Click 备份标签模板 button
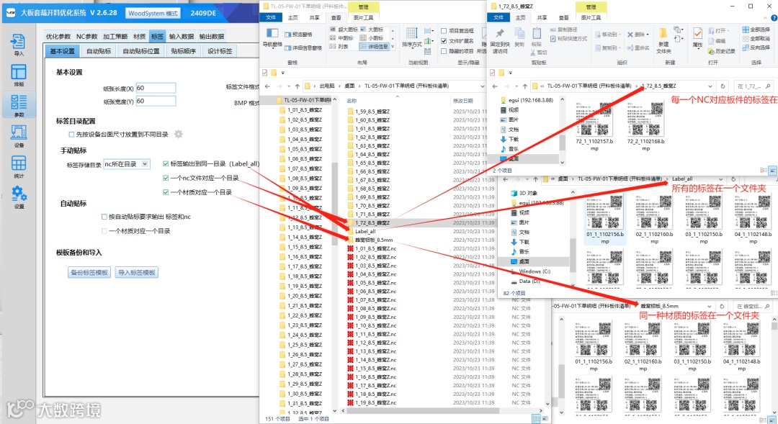The image size is (778, 424). (89, 272)
